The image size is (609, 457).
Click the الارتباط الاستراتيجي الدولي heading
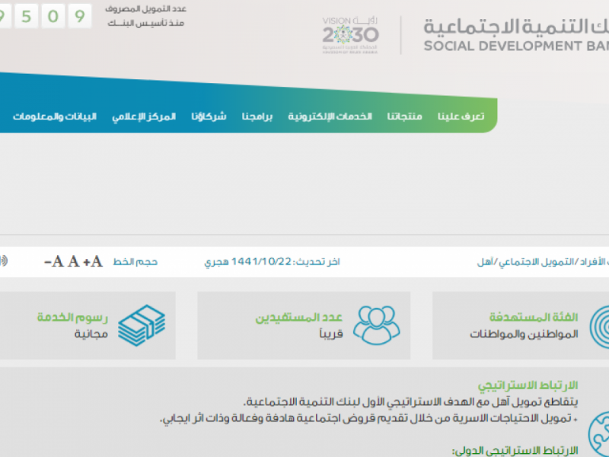tap(515, 451)
